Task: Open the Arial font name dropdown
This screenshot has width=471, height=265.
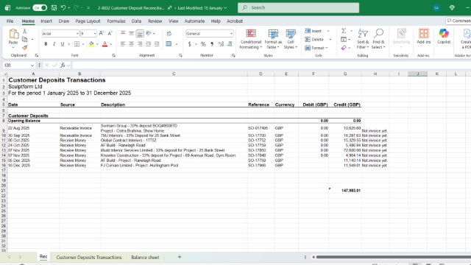Action: [x=77, y=34]
